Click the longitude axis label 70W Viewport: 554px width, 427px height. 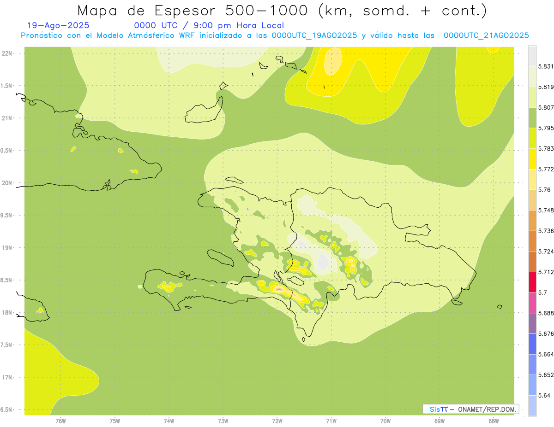click(385, 421)
